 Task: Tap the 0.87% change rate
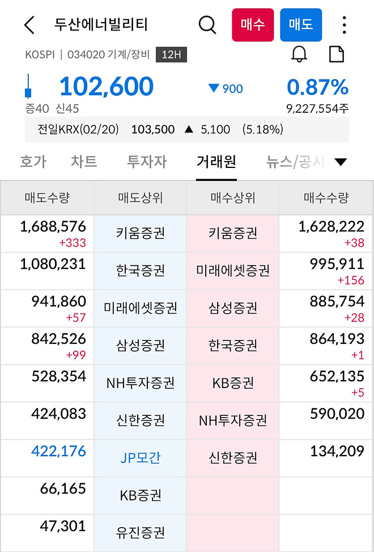tap(317, 87)
